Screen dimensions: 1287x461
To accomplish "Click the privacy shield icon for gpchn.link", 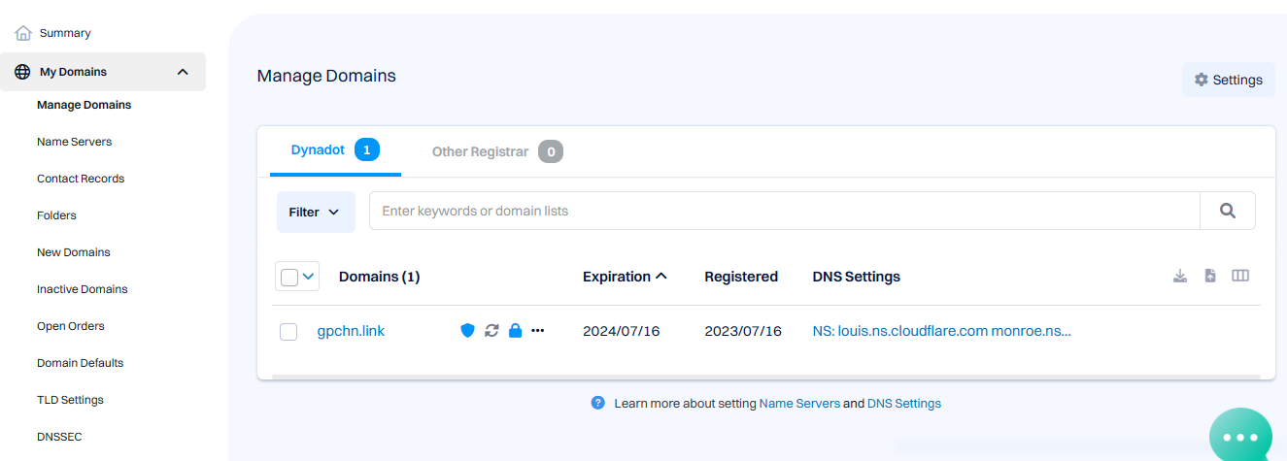I will coord(467,331).
